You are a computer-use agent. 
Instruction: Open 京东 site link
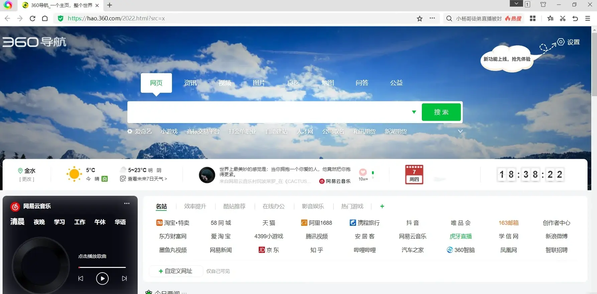point(269,250)
